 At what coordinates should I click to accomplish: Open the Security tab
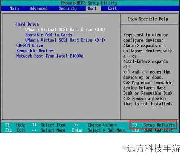68,8
